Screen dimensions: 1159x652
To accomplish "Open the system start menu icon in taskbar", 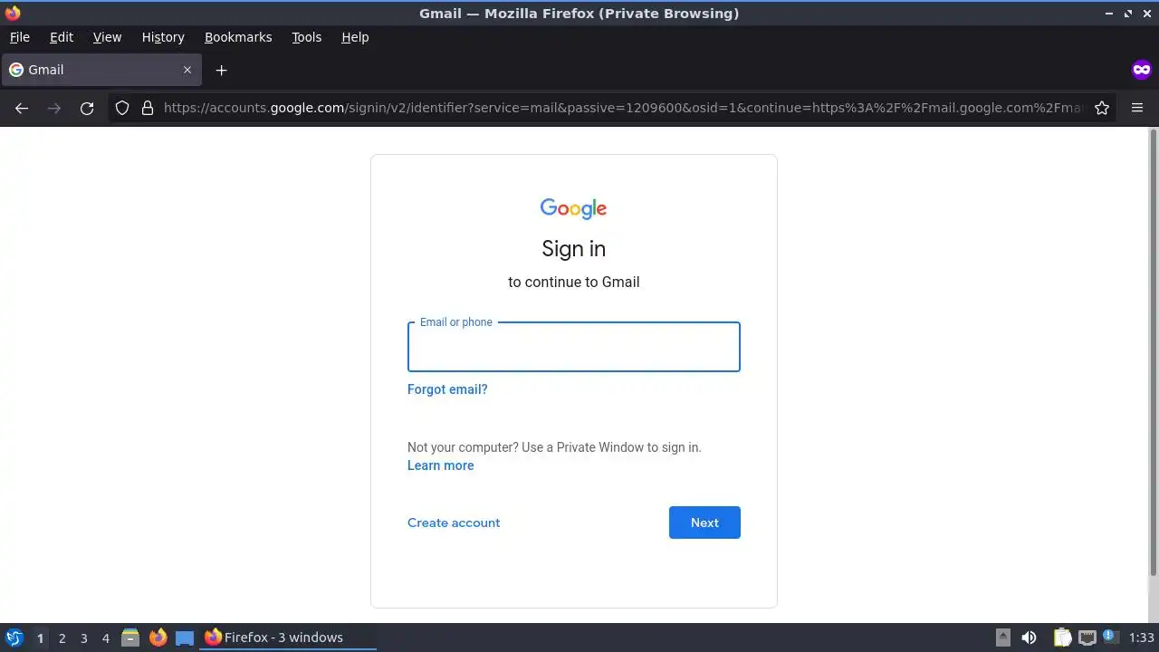I will [x=14, y=638].
